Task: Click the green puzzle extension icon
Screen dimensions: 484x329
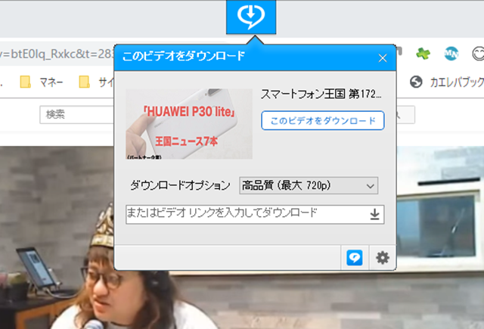Action: (423, 54)
